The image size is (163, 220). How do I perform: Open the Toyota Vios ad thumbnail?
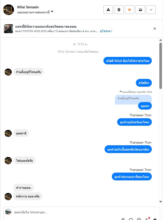point(8,29)
